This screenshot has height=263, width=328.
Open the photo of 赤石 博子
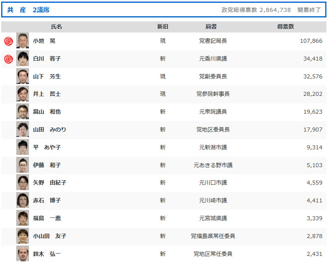23,200
